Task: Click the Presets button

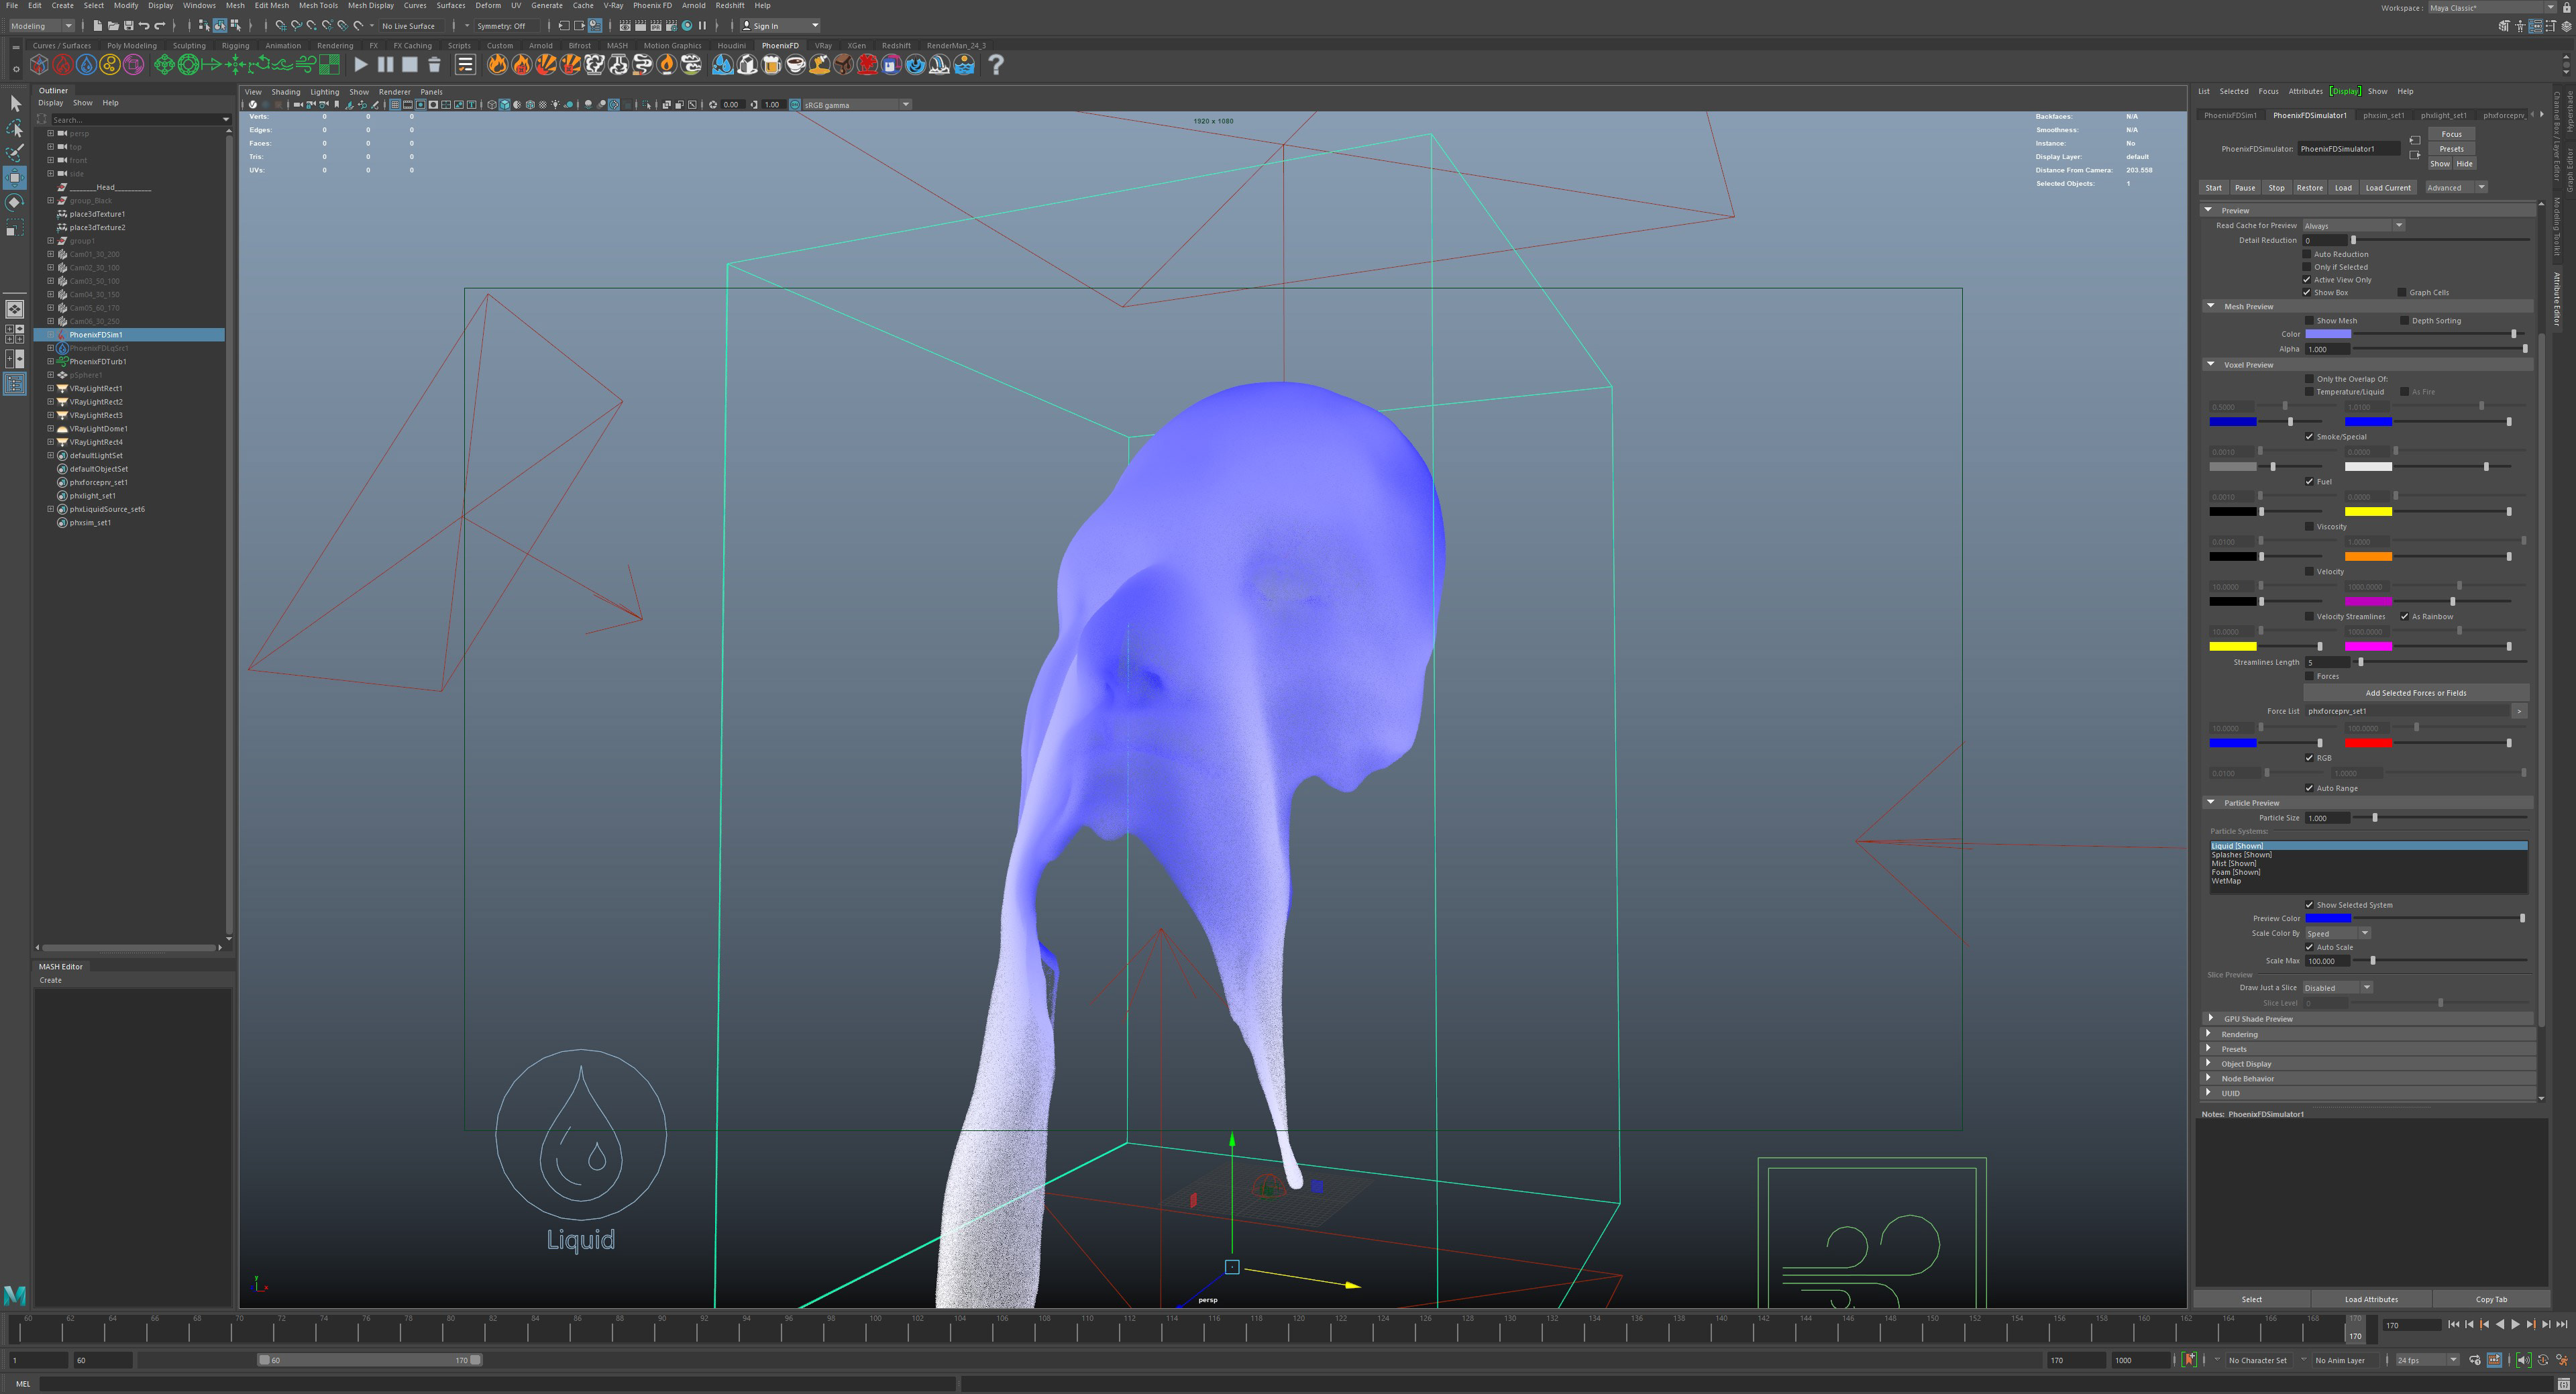Action: click(2452, 149)
